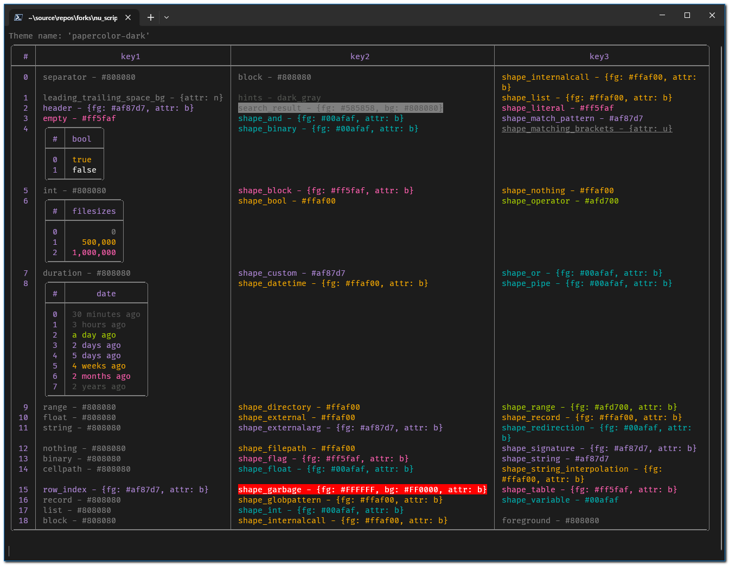The width and height of the screenshot is (729, 565).
Task: Open a new terminal tab with the plus button
Action: (x=151, y=17)
